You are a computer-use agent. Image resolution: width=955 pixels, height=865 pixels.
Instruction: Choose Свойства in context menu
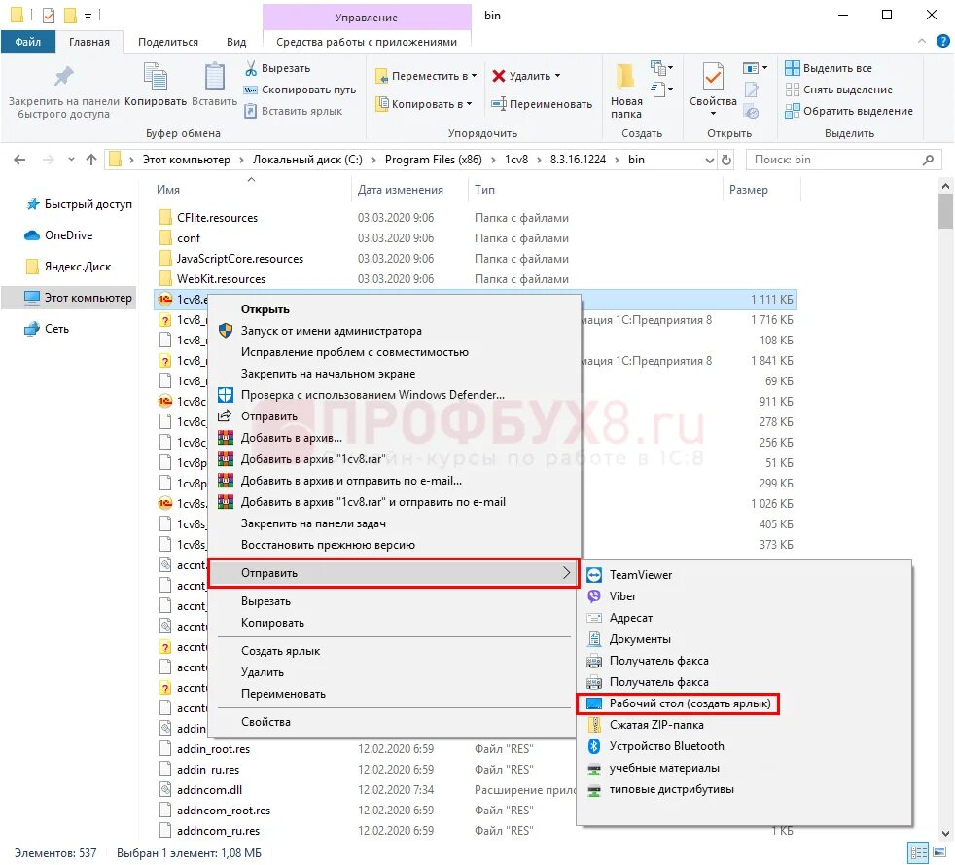394,722
